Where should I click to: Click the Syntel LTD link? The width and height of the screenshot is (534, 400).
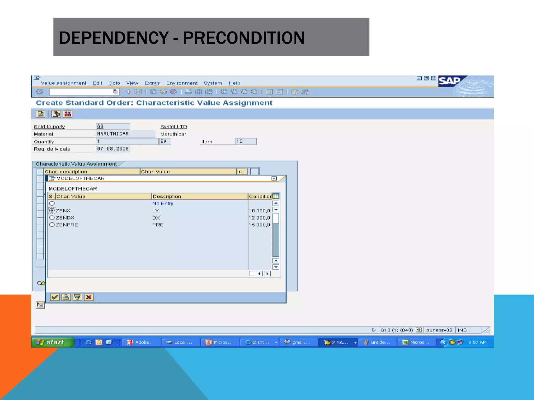tap(174, 127)
